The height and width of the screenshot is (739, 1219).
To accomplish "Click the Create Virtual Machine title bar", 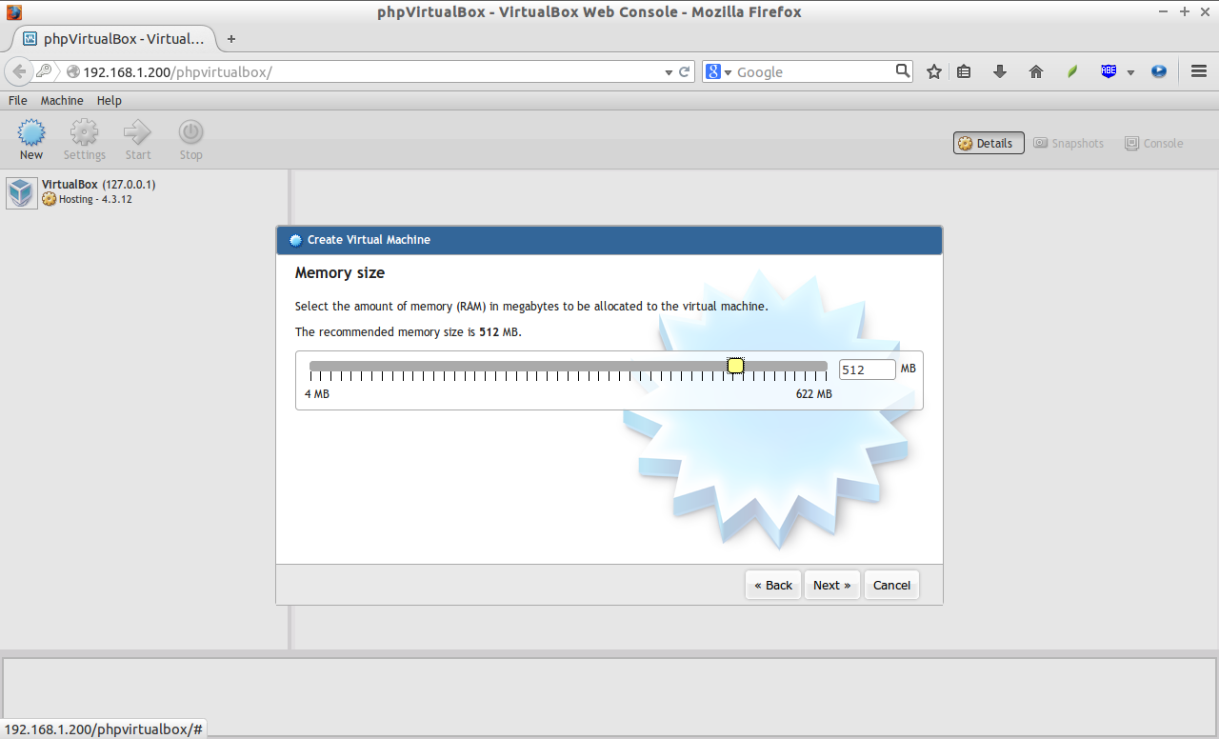I will [609, 240].
